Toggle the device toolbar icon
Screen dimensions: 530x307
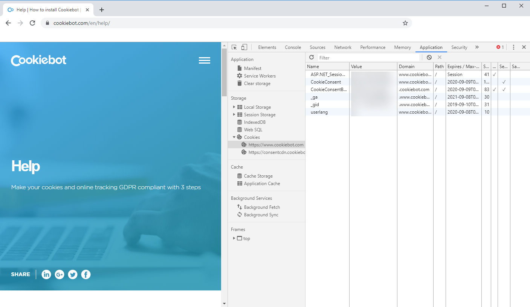244,47
